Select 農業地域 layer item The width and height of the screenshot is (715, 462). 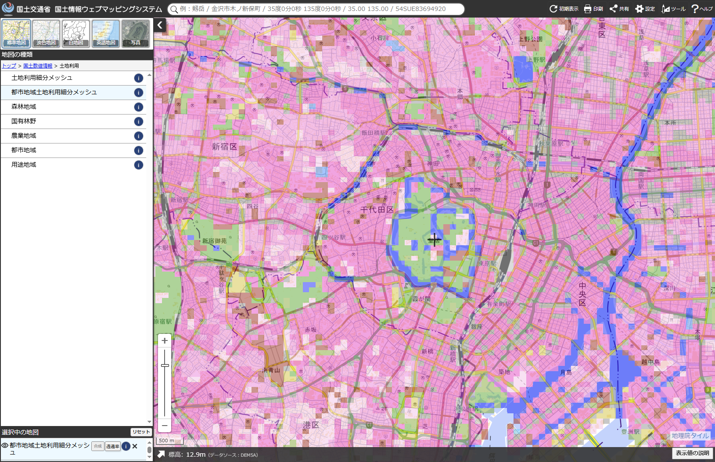(x=24, y=136)
